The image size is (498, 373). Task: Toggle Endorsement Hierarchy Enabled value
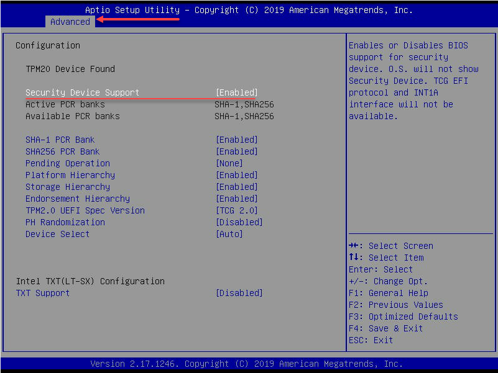(236, 199)
